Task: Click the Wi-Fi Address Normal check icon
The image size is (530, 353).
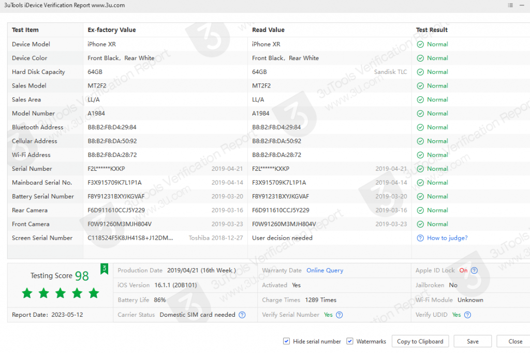Action: [420, 155]
